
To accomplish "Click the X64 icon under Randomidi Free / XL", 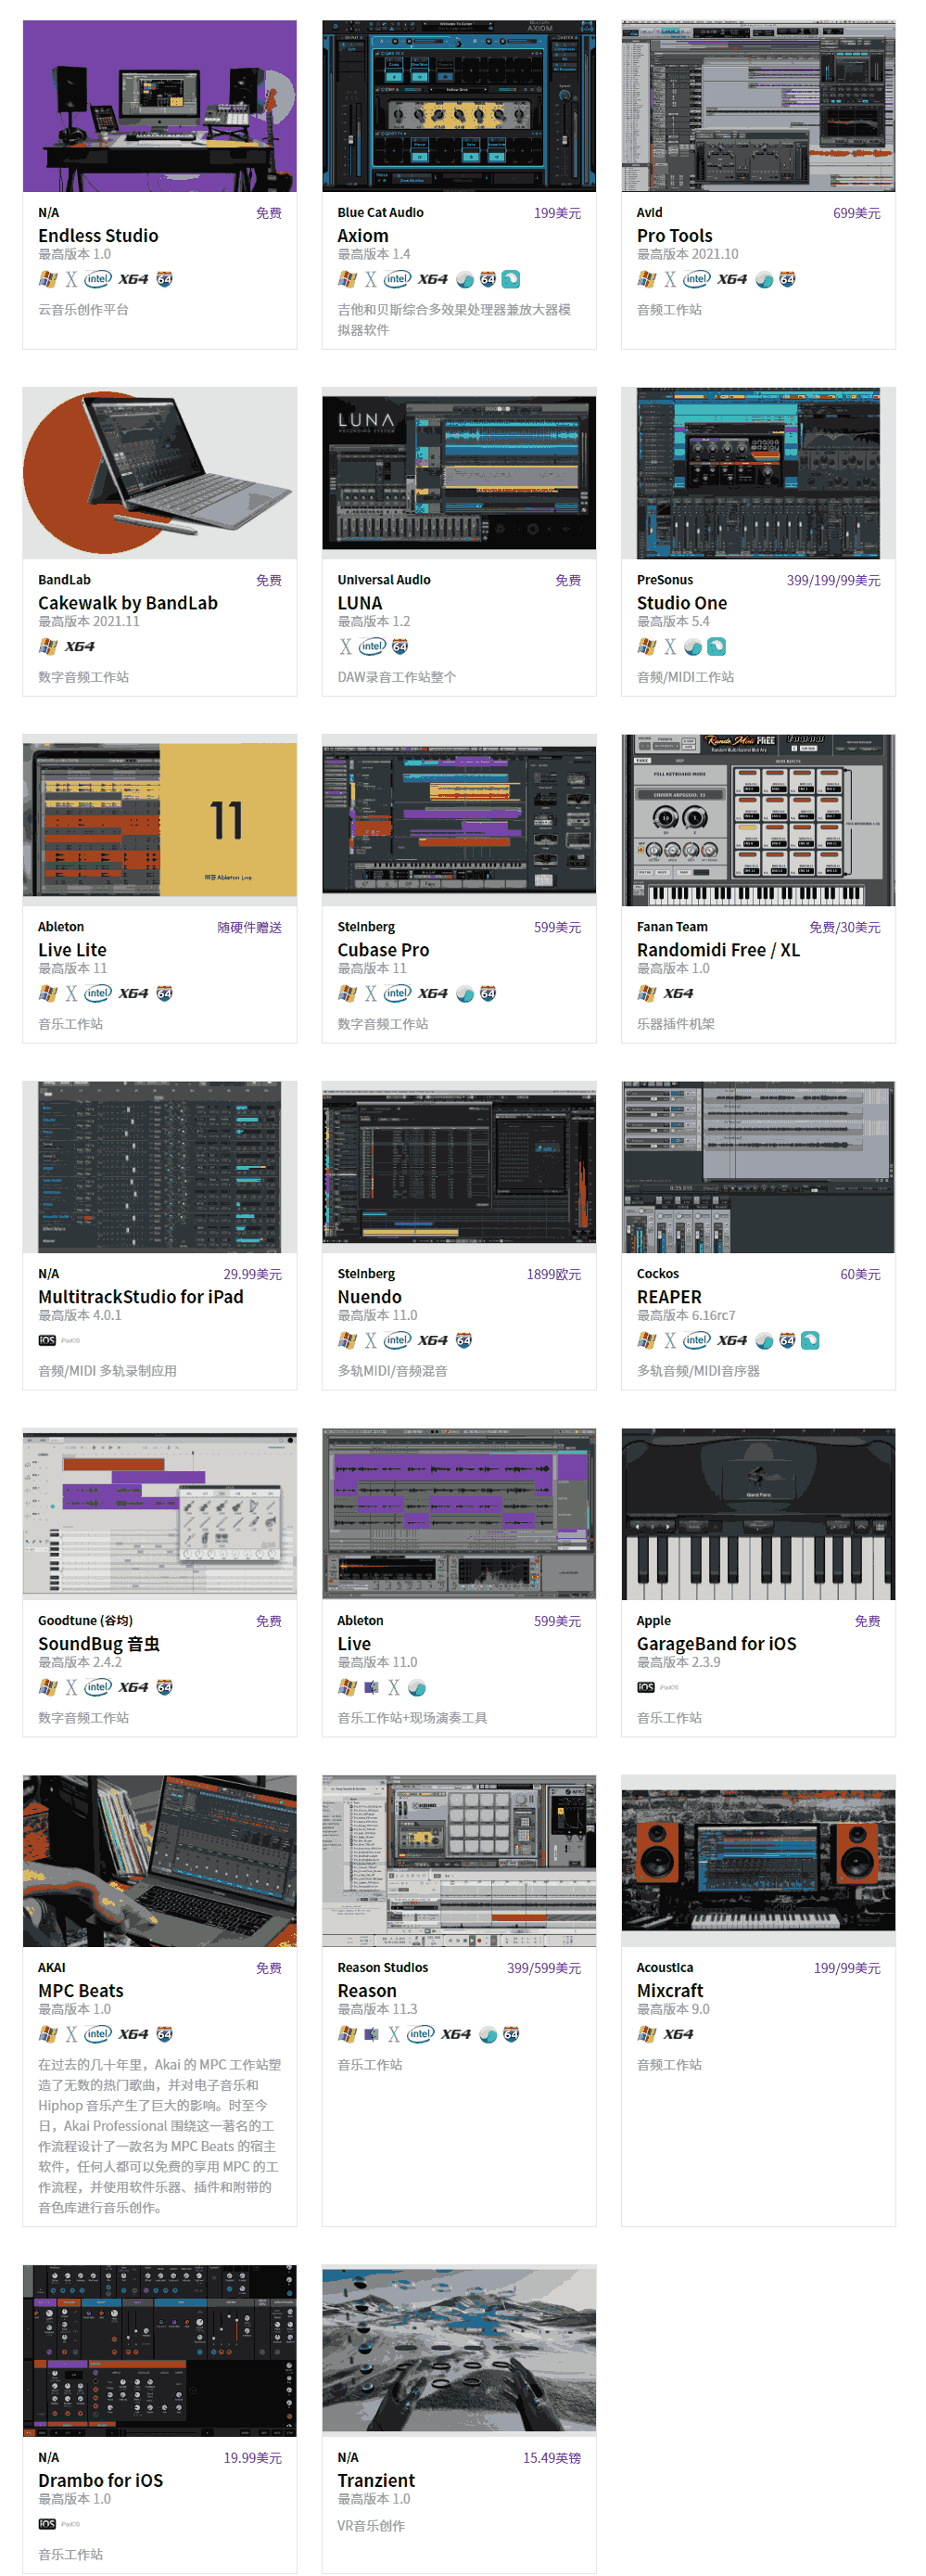I will (x=679, y=993).
